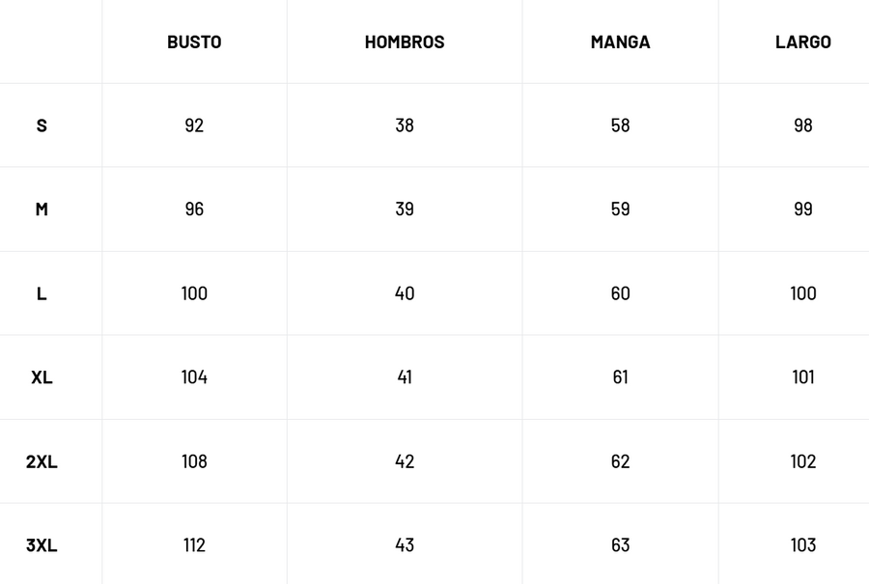Viewport: 869px width, 584px height.
Task: Click hombros value 39 for size M
Action: tap(405, 209)
